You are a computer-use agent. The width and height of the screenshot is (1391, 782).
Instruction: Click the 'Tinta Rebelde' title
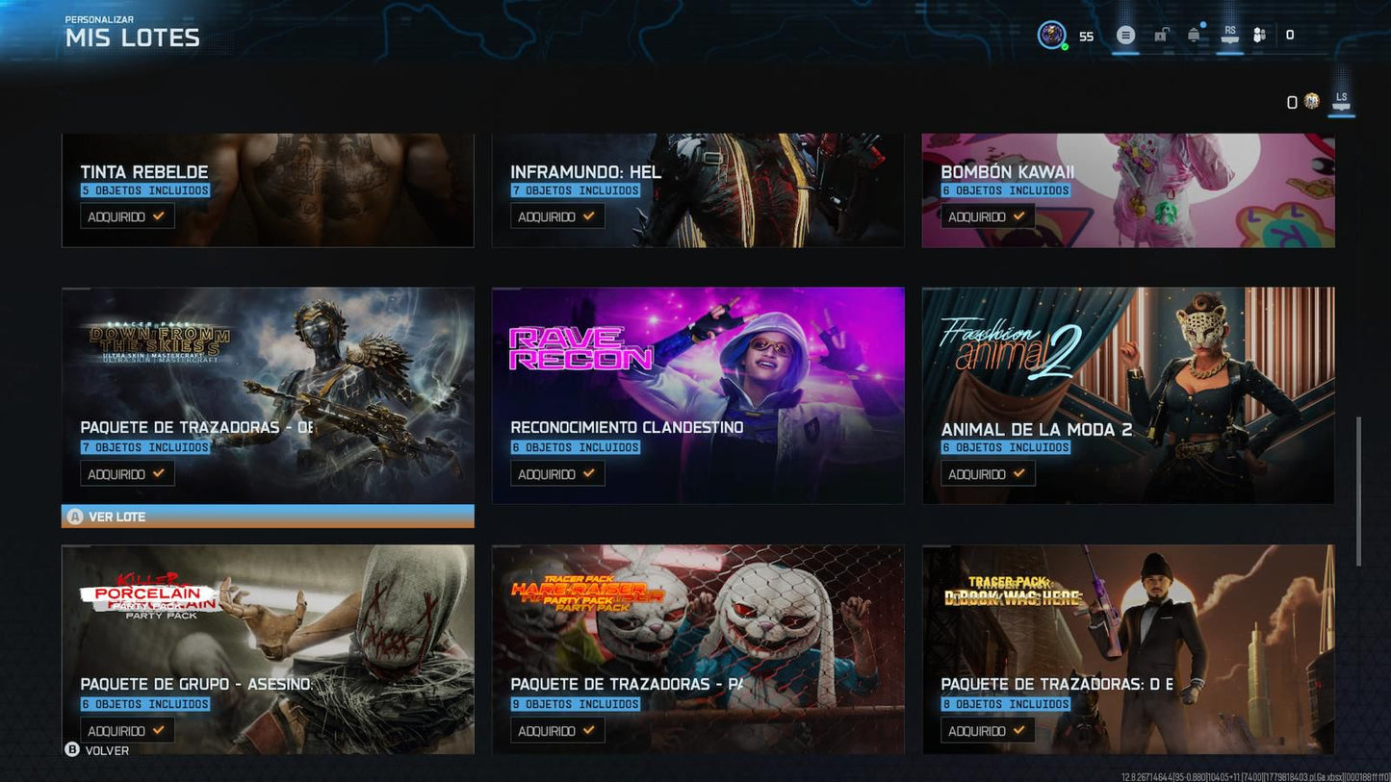pos(144,172)
